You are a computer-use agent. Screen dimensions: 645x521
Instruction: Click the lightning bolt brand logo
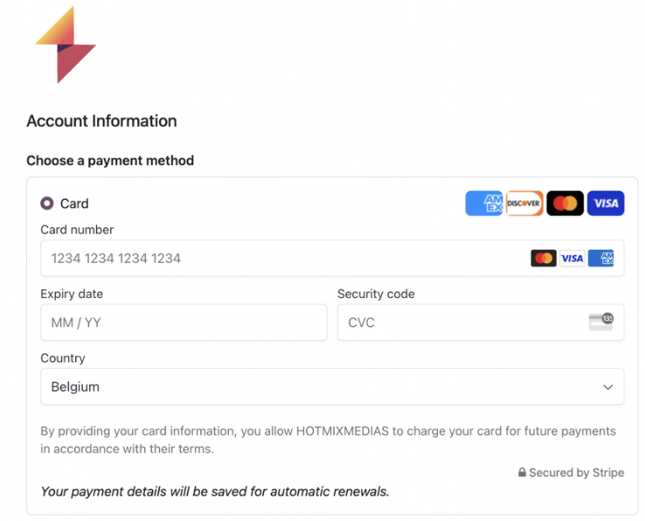pyautogui.click(x=66, y=45)
